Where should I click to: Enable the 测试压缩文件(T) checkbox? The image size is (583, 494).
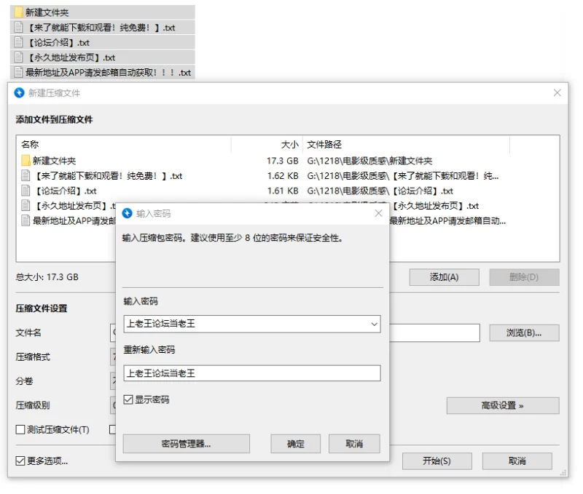click(x=20, y=429)
